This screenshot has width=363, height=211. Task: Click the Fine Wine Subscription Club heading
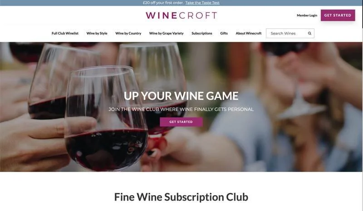tap(181, 197)
